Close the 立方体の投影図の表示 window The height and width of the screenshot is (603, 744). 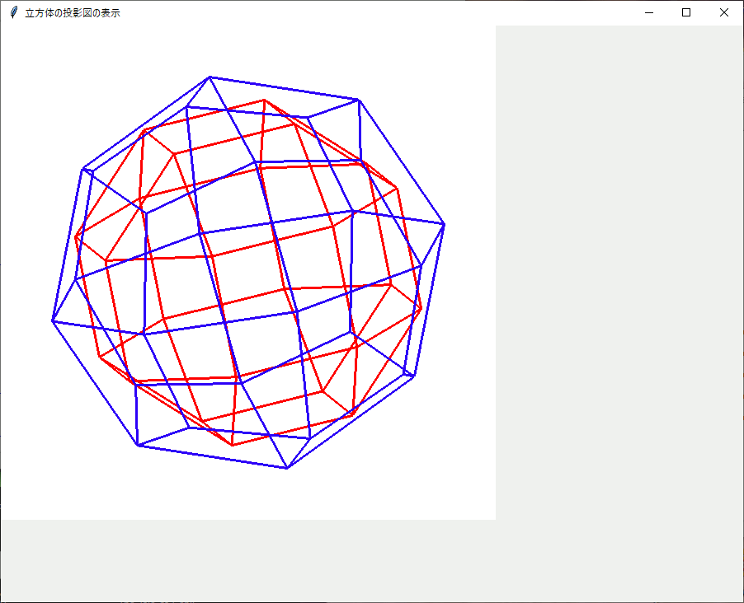point(724,13)
